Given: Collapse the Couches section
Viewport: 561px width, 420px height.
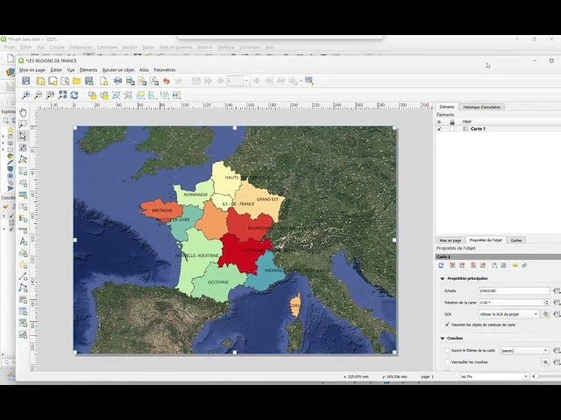Looking at the screenshot, I should coord(442,339).
